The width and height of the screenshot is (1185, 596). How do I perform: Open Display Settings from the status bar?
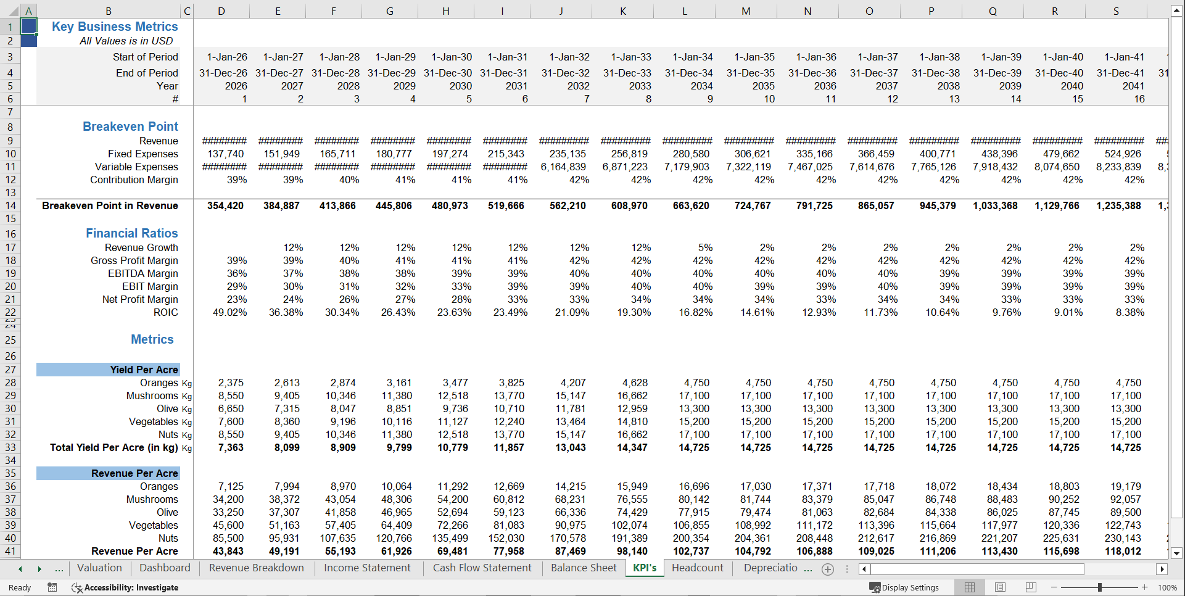[905, 587]
